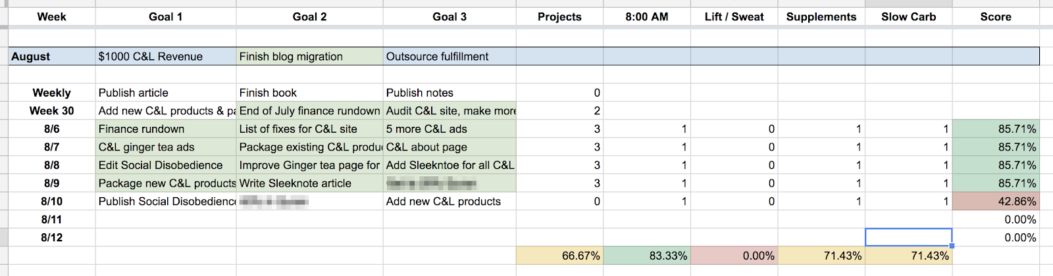Select the 8/10 date cell
Viewport: 1053px width, 276px height.
click(x=52, y=201)
